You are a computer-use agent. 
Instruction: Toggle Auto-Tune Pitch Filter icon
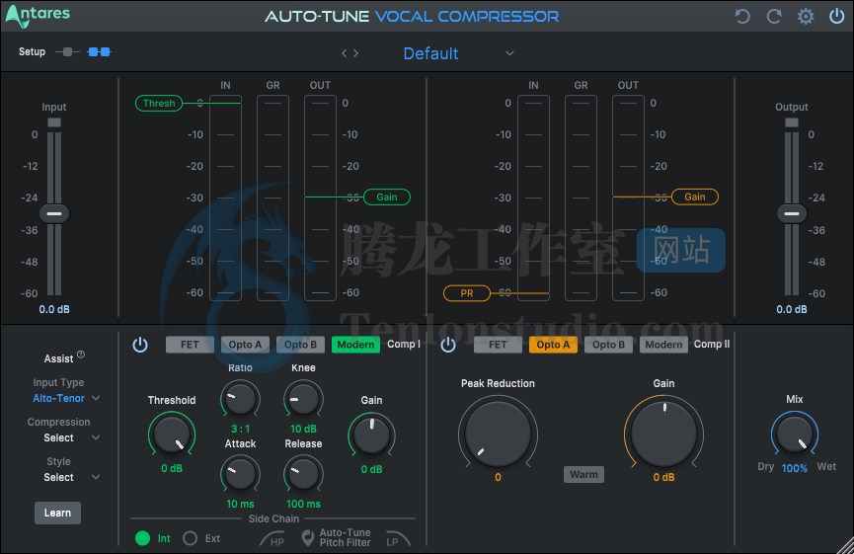pyautogui.click(x=308, y=537)
